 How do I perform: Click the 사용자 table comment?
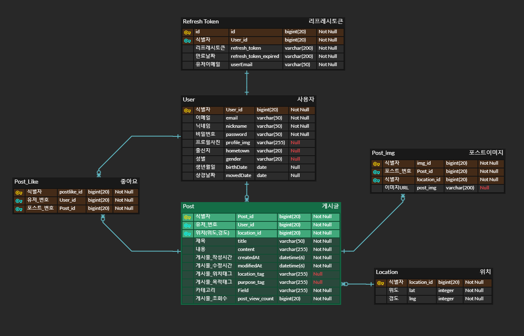point(306,99)
